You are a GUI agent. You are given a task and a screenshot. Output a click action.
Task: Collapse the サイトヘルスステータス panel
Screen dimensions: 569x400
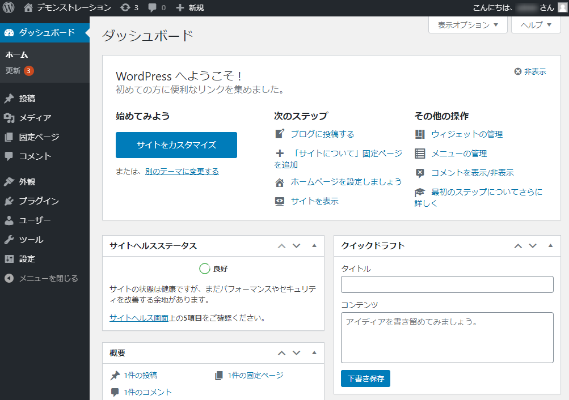pos(314,246)
